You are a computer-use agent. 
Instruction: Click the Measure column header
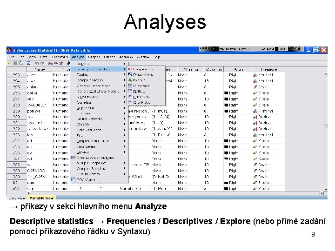tap(269, 69)
